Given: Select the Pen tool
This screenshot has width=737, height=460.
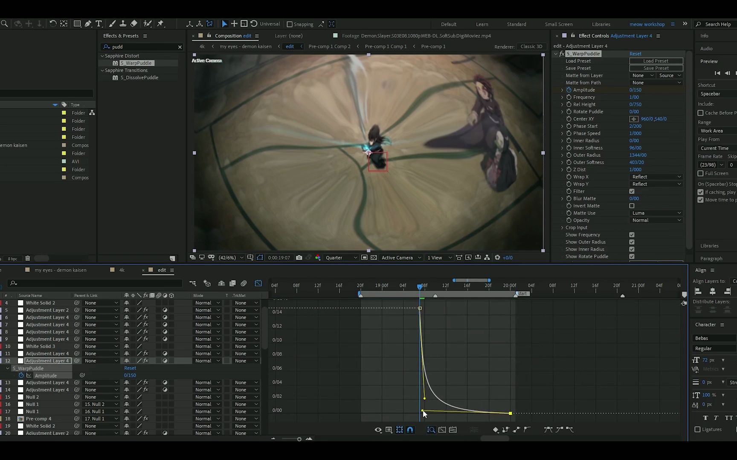Looking at the screenshot, I should pos(88,24).
